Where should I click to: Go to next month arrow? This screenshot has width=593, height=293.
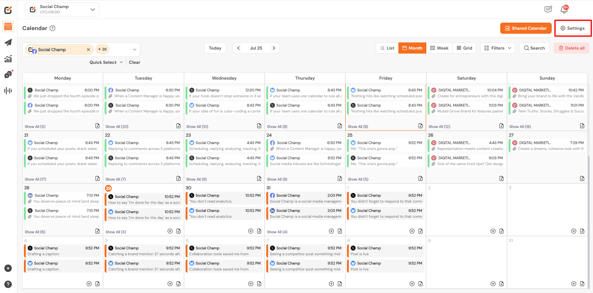(274, 48)
